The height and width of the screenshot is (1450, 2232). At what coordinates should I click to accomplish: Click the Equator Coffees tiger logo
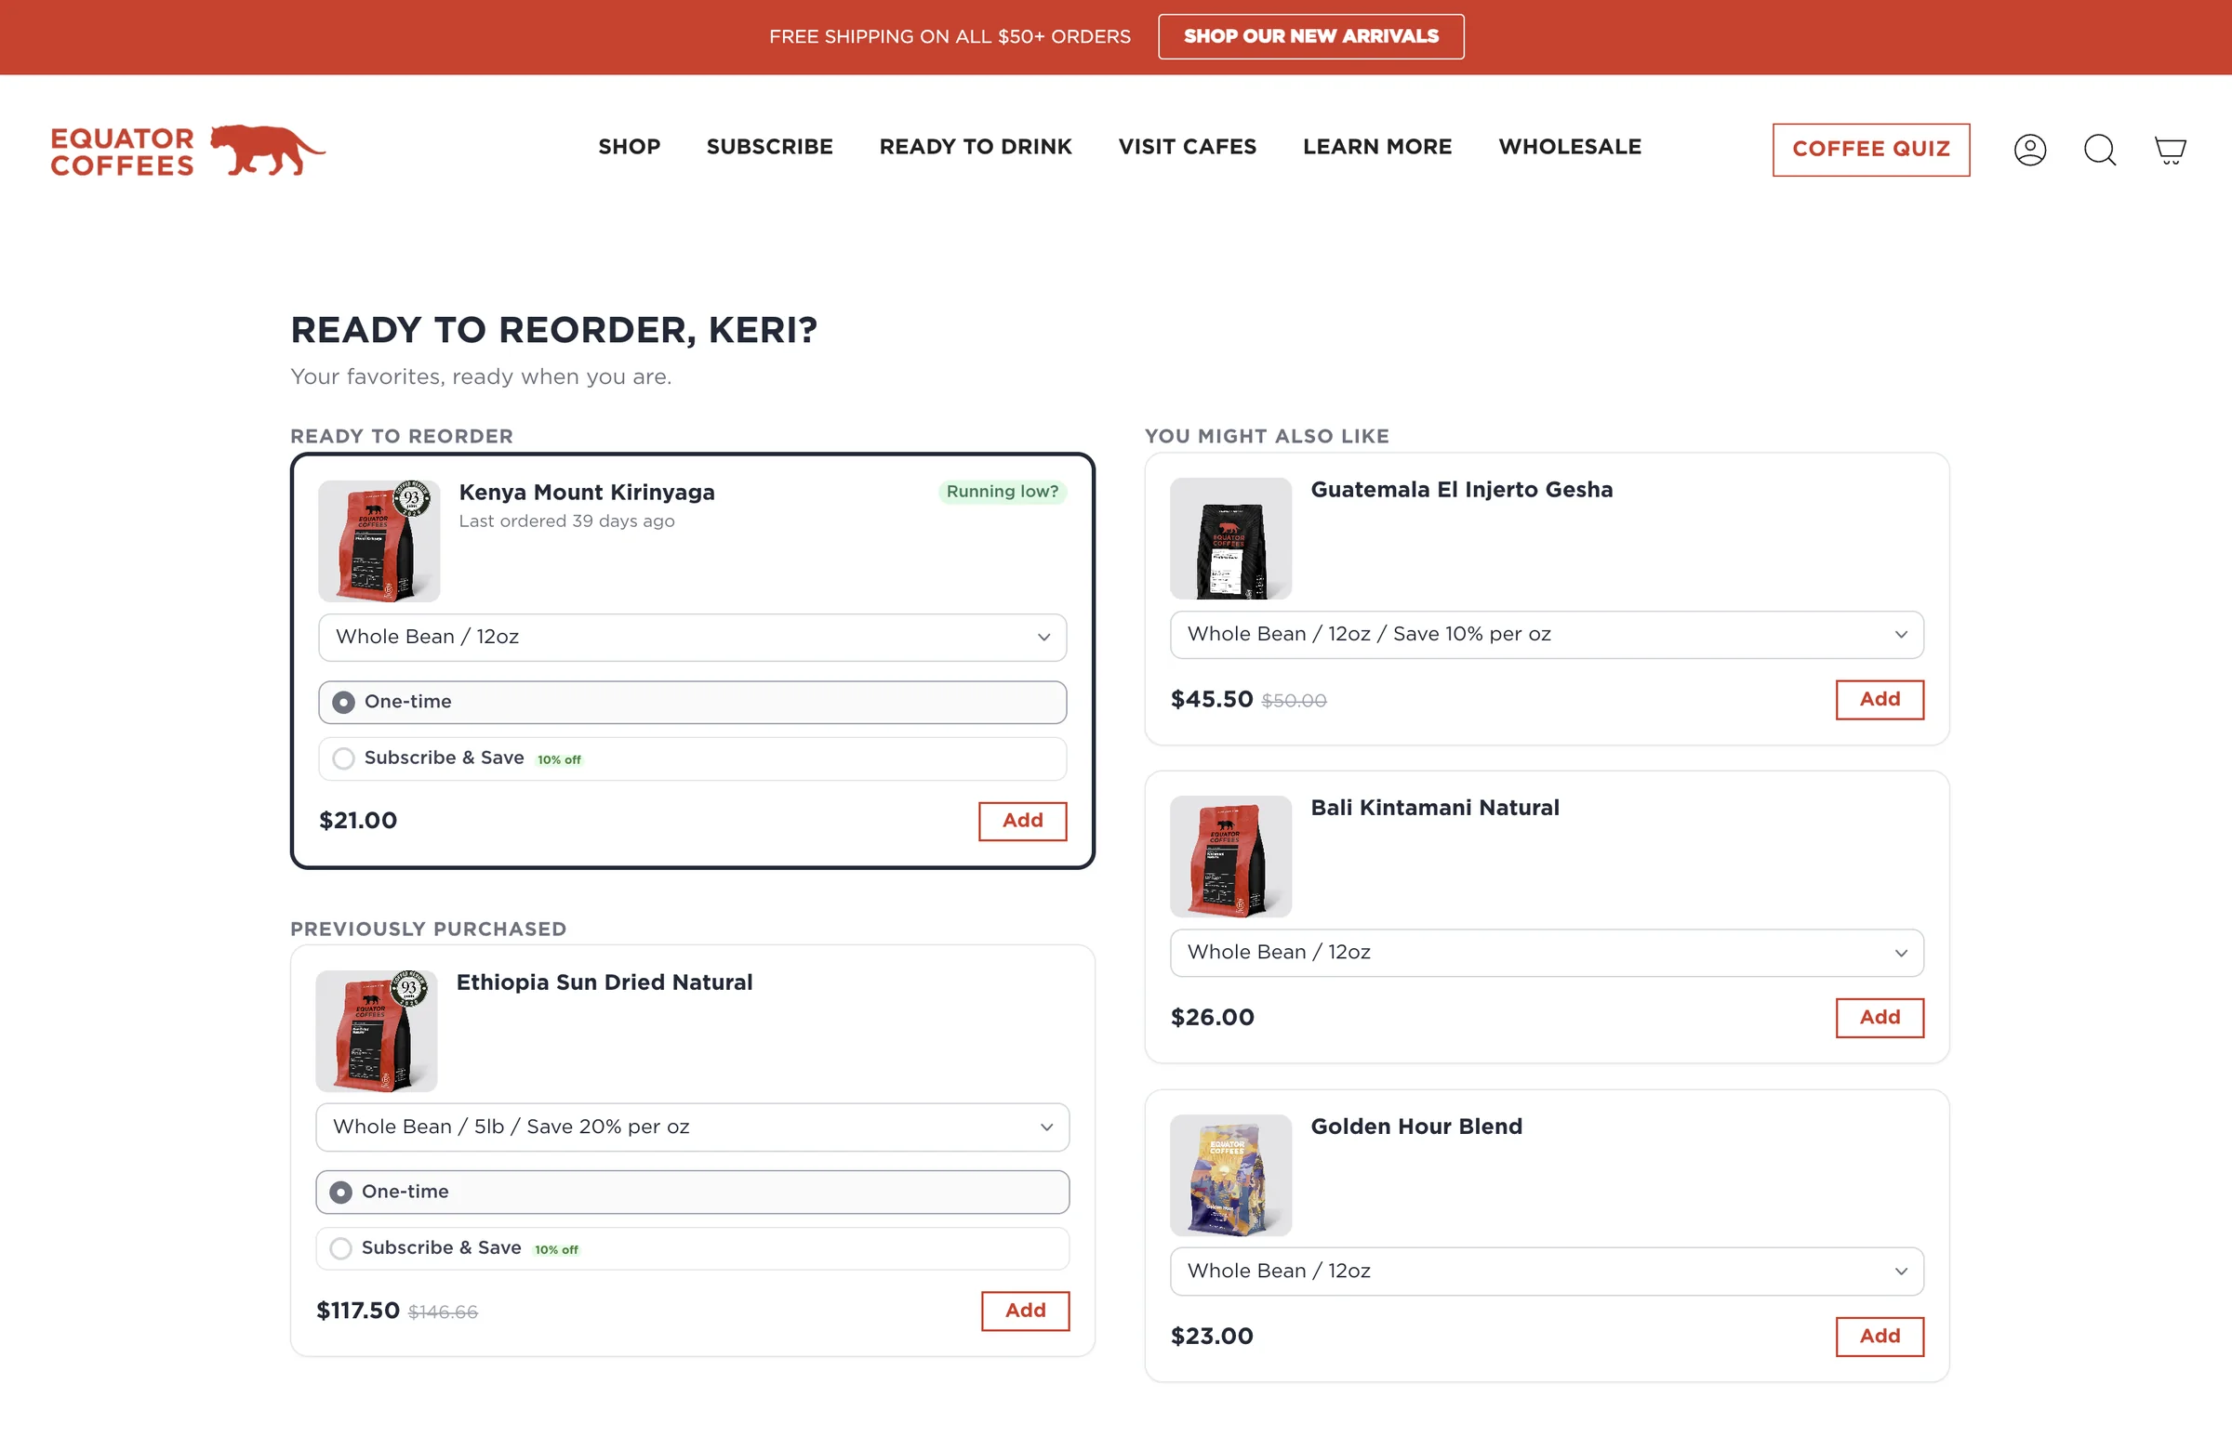click(188, 150)
